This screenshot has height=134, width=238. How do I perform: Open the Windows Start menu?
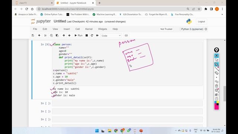(97, 131)
